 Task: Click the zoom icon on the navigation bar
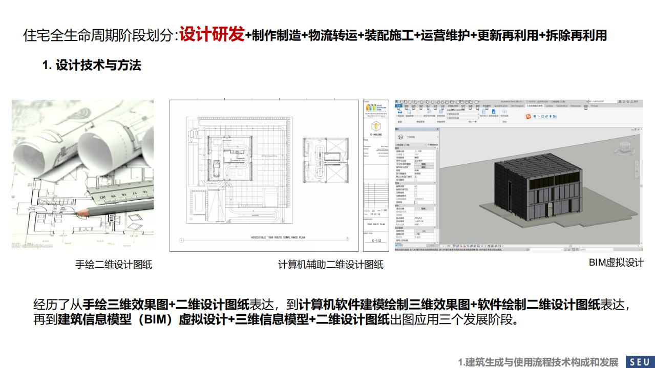637,171
